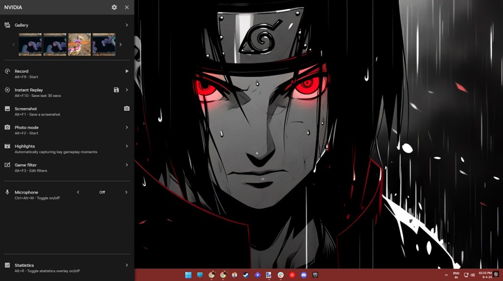Start recording with the play arrow
The height and width of the screenshot is (281, 503).
tap(127, 71)
